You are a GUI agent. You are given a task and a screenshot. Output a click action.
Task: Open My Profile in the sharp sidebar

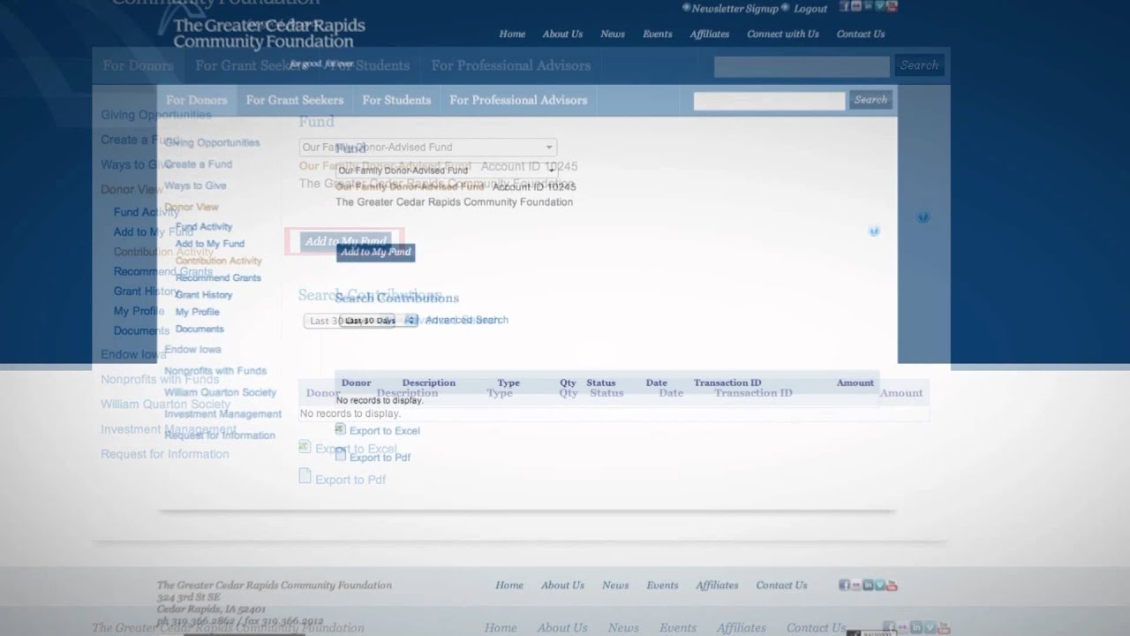(197, 312)
